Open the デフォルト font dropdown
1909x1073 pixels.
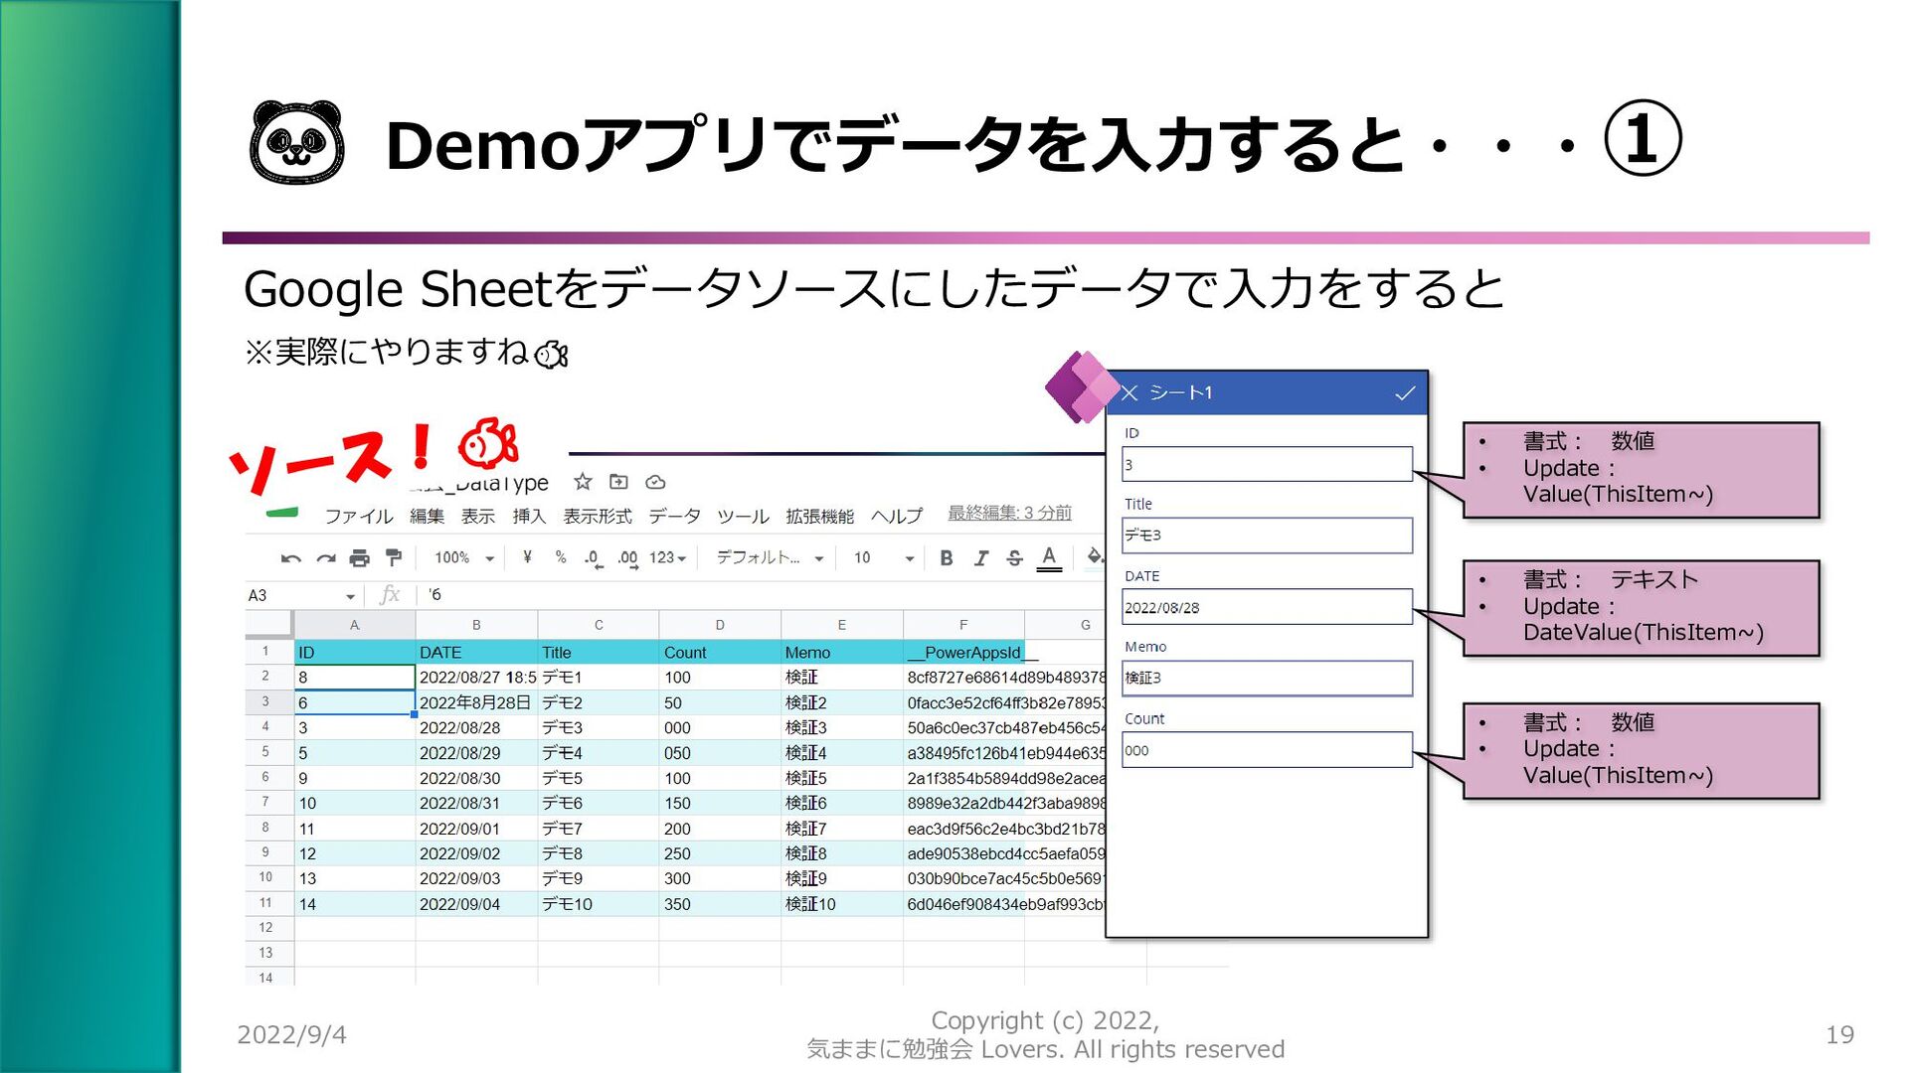coord(771,558)
